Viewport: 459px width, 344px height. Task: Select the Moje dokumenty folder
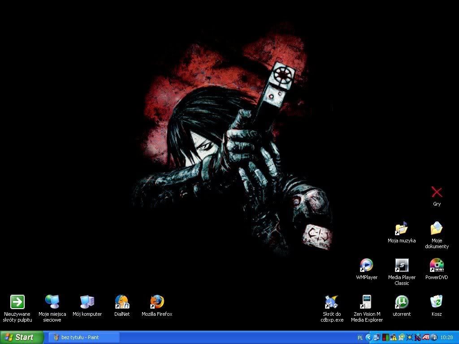click(x=437, y=228)
